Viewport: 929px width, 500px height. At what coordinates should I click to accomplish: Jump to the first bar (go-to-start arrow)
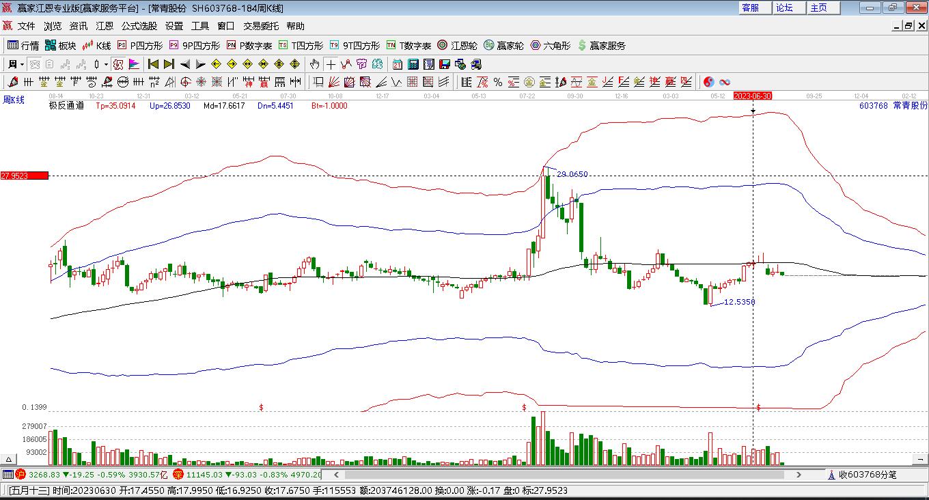[153, 64]
